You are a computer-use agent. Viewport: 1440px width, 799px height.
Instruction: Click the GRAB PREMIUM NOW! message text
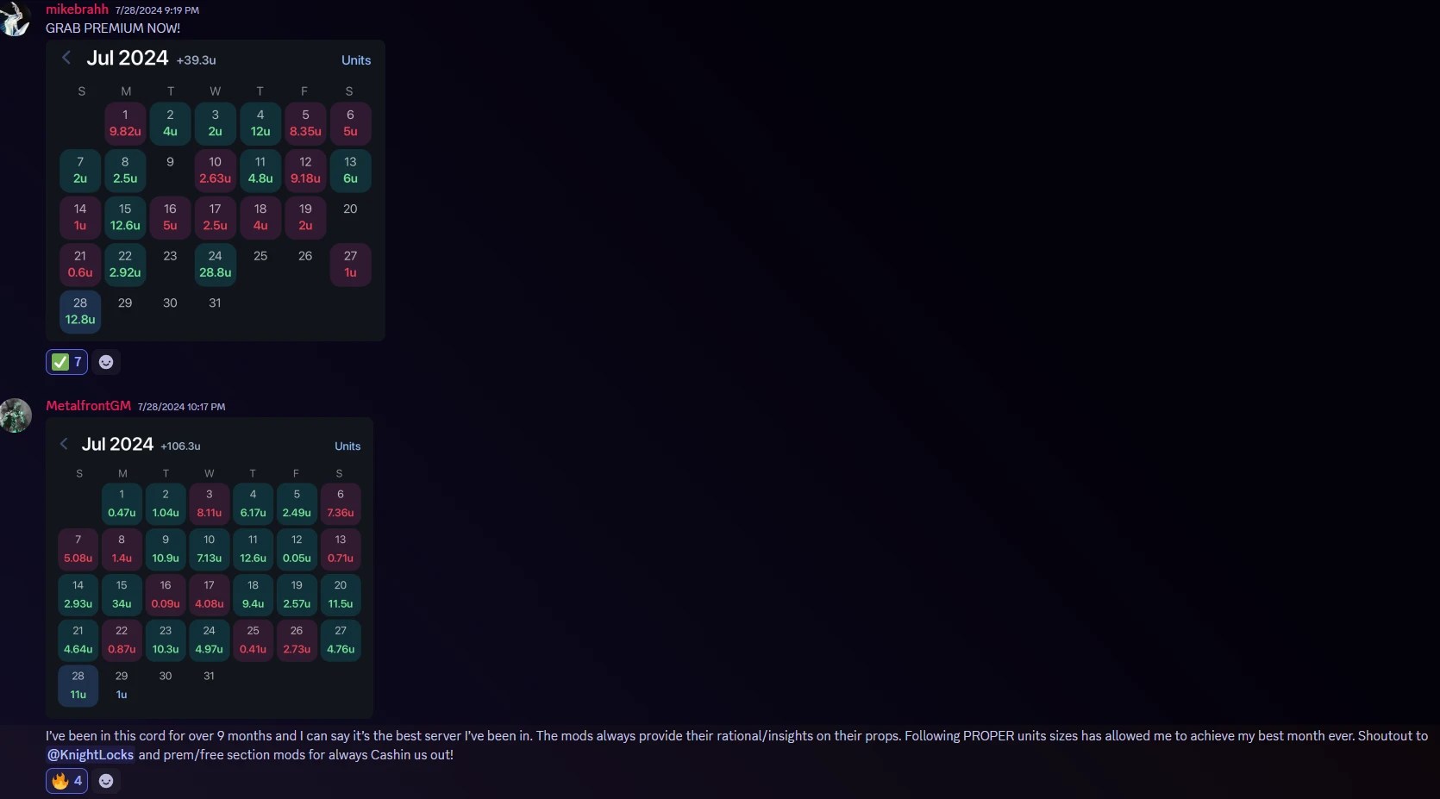click(113, 28)
